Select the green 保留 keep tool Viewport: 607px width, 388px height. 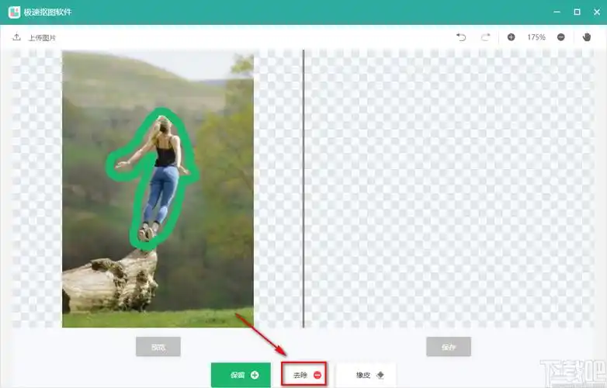241,376
